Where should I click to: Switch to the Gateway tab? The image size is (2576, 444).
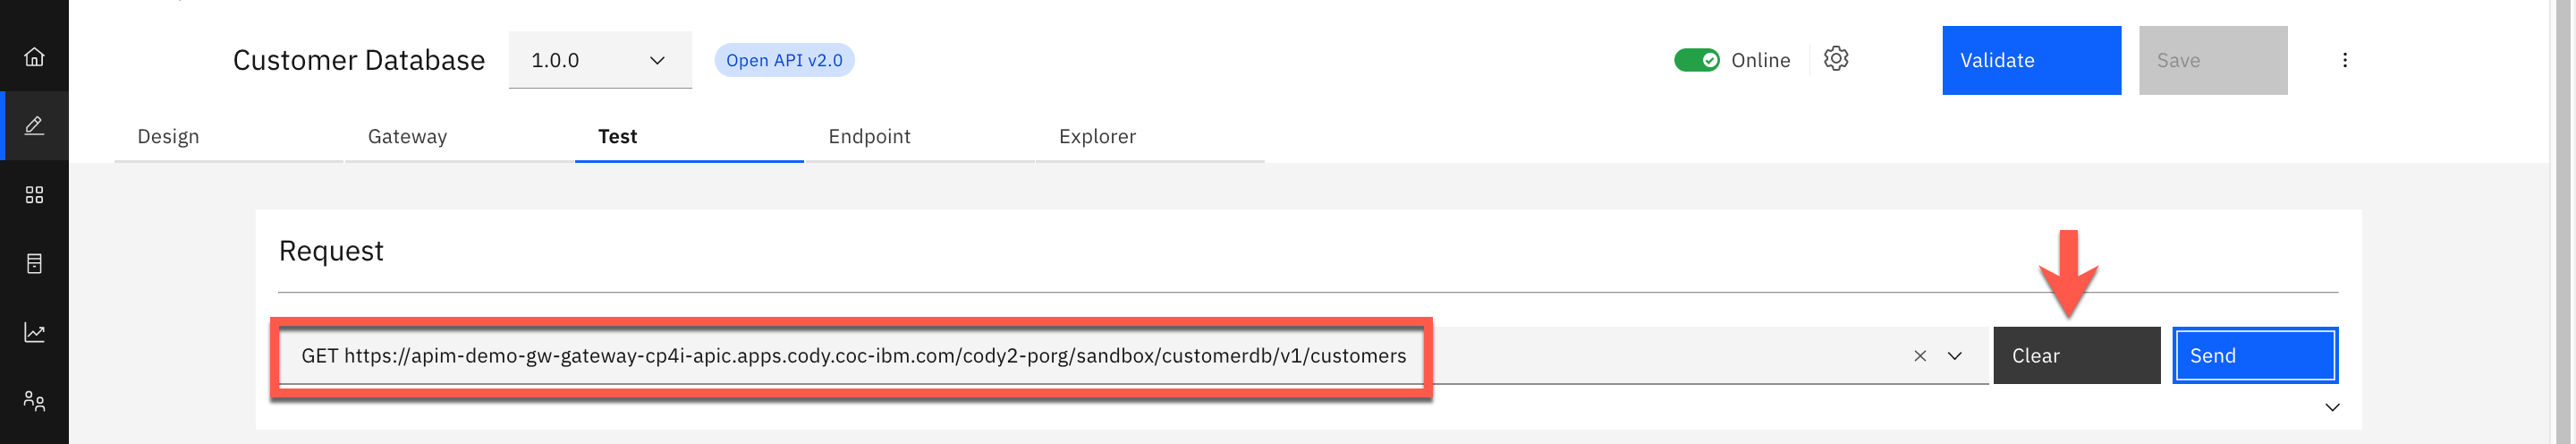(x=407, y=137)
